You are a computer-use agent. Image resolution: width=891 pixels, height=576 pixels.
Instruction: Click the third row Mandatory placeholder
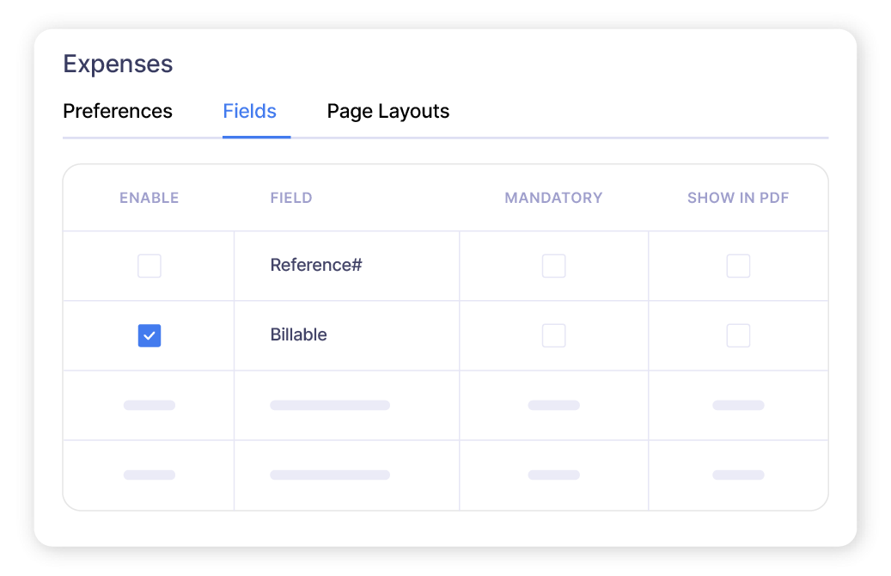coord(553,405)
